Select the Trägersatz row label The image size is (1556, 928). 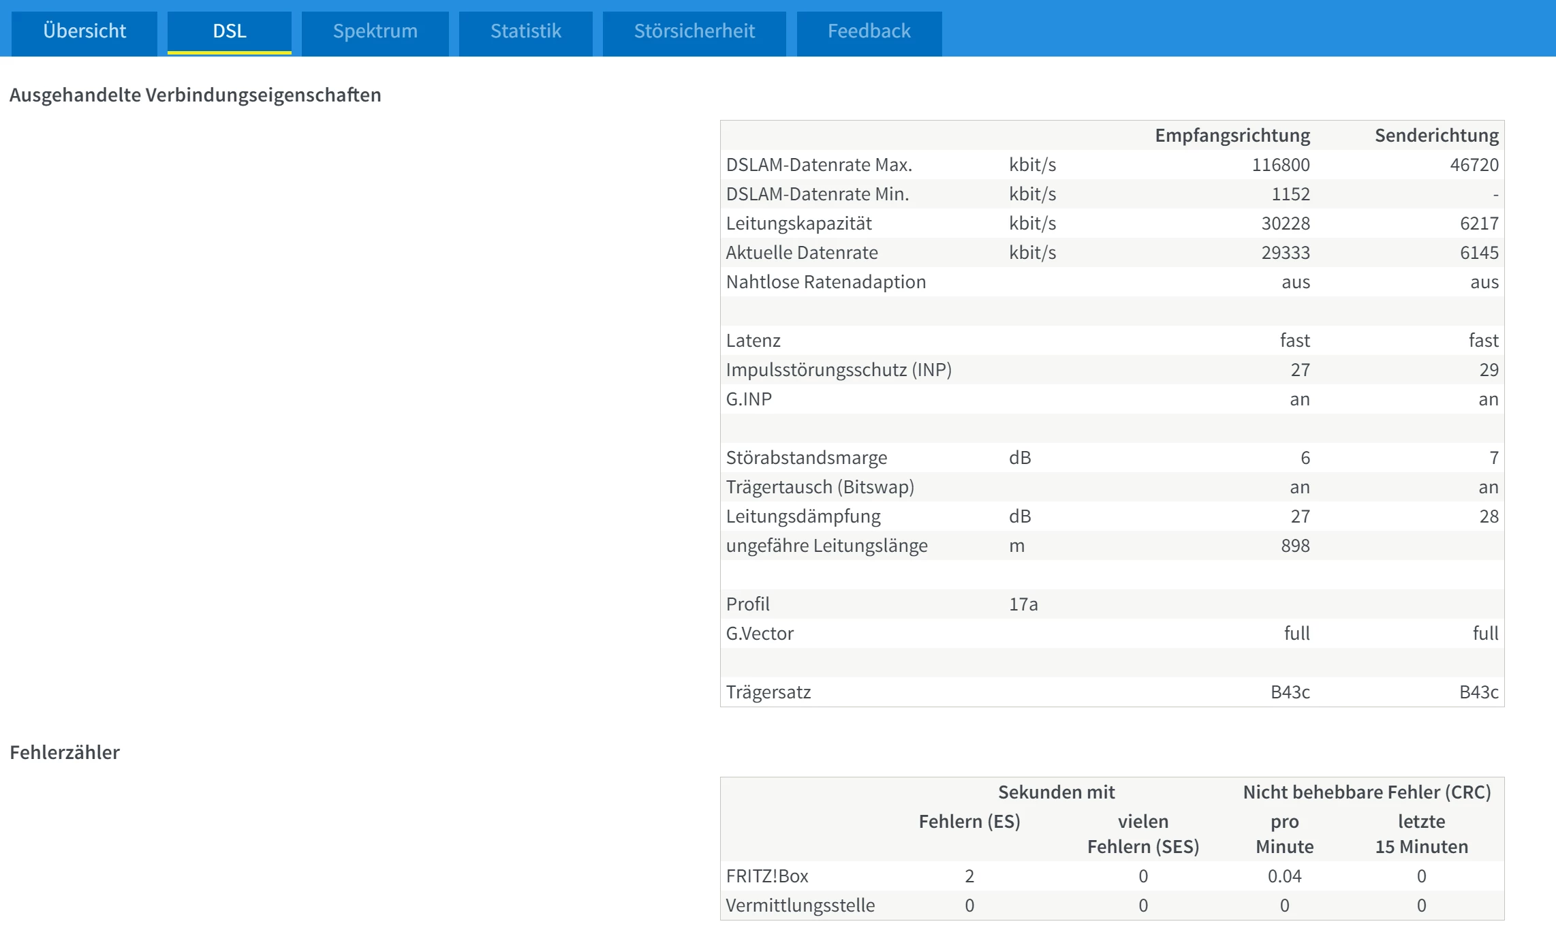coord(768,692)
